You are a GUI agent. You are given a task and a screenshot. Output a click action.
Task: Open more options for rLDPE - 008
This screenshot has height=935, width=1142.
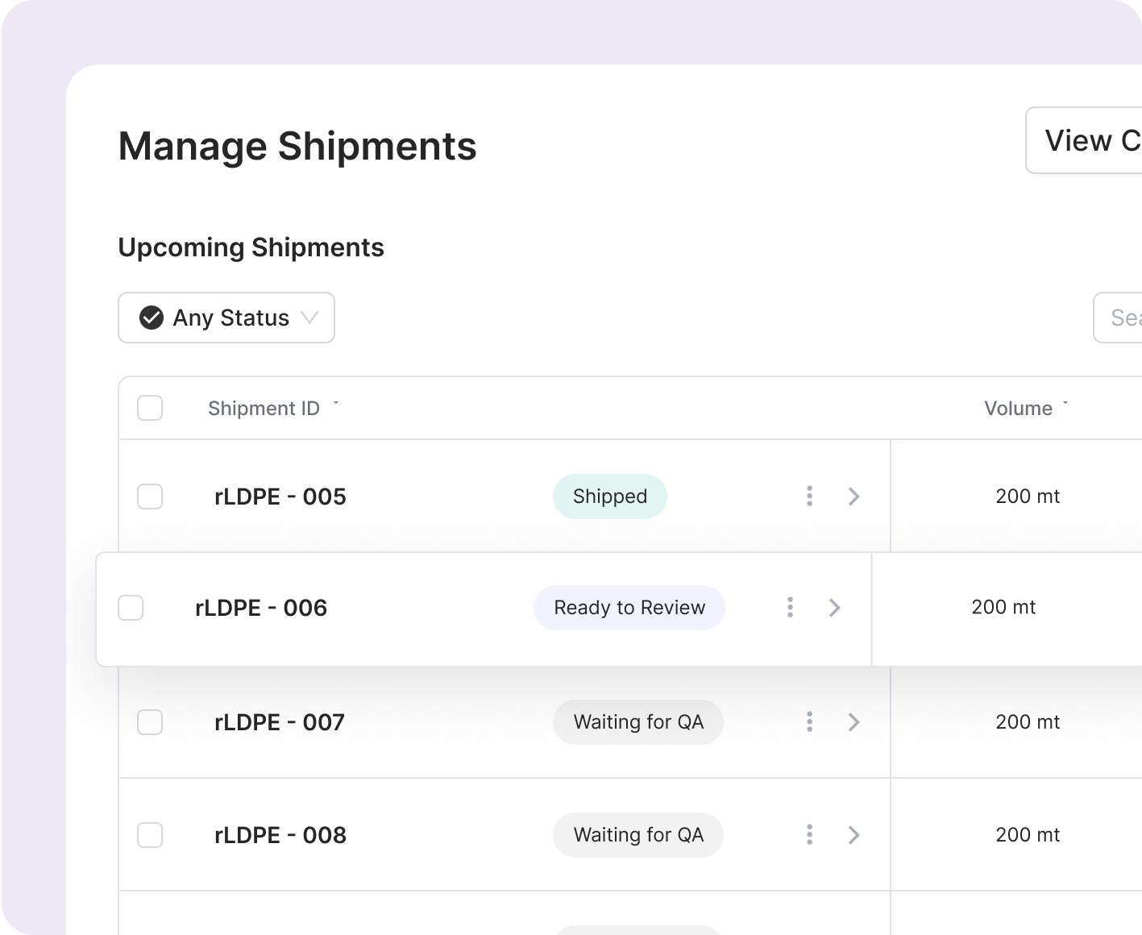point(809,834)
